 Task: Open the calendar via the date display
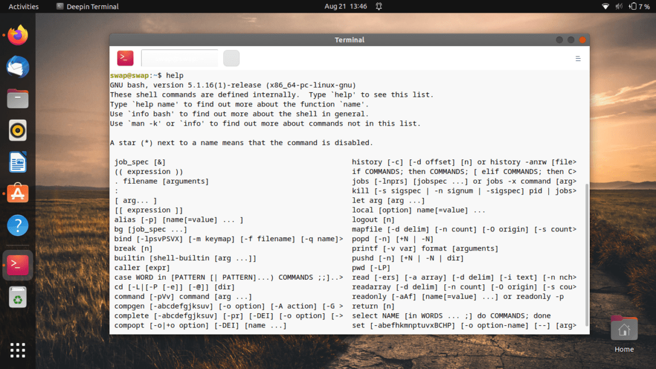coord(345,6)
